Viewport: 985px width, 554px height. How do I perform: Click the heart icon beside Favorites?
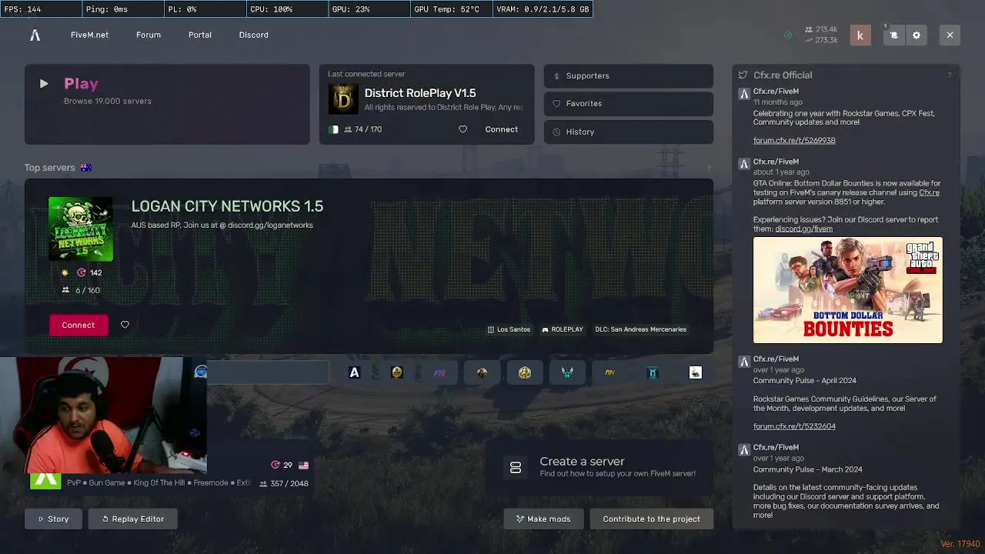coord(556,104)
